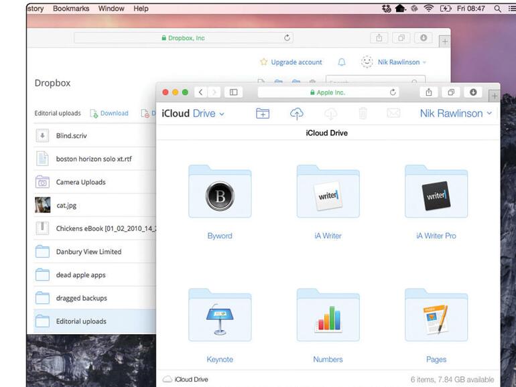Click the share icon in front Safari window
This screenshot has height=387, width=516.
(429, 92)
